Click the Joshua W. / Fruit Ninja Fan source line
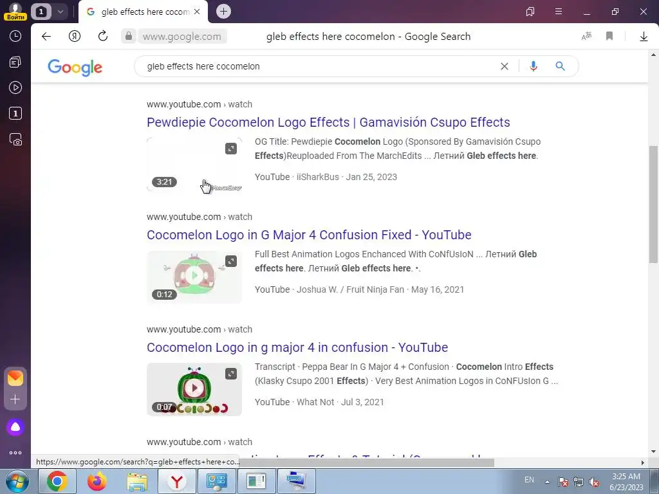Screen dimensions: 659x494 (359, 289)
